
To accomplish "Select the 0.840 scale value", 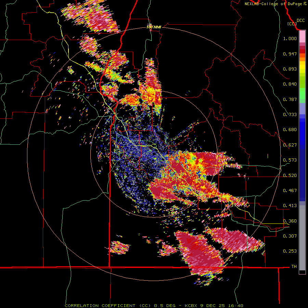I will (290, 84).
